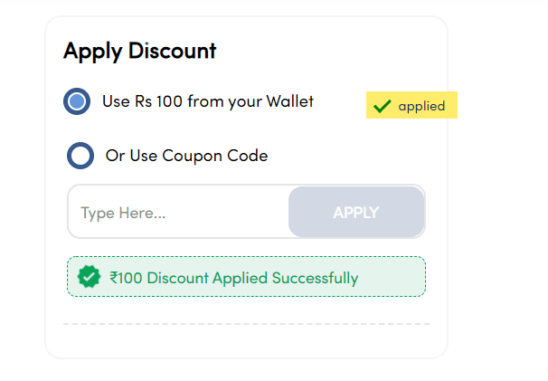Click the dashed divider line below success banner
Image resolution: width=548 pixels, height=381 pixels.
point(246,323)
